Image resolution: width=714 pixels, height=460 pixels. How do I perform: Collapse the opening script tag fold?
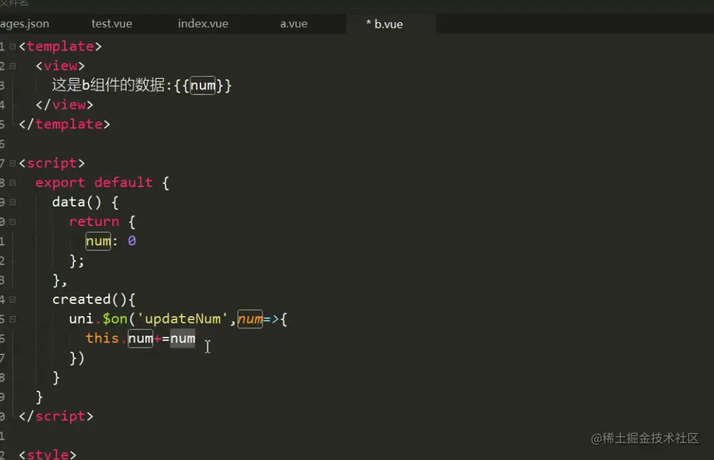(12, 163)
